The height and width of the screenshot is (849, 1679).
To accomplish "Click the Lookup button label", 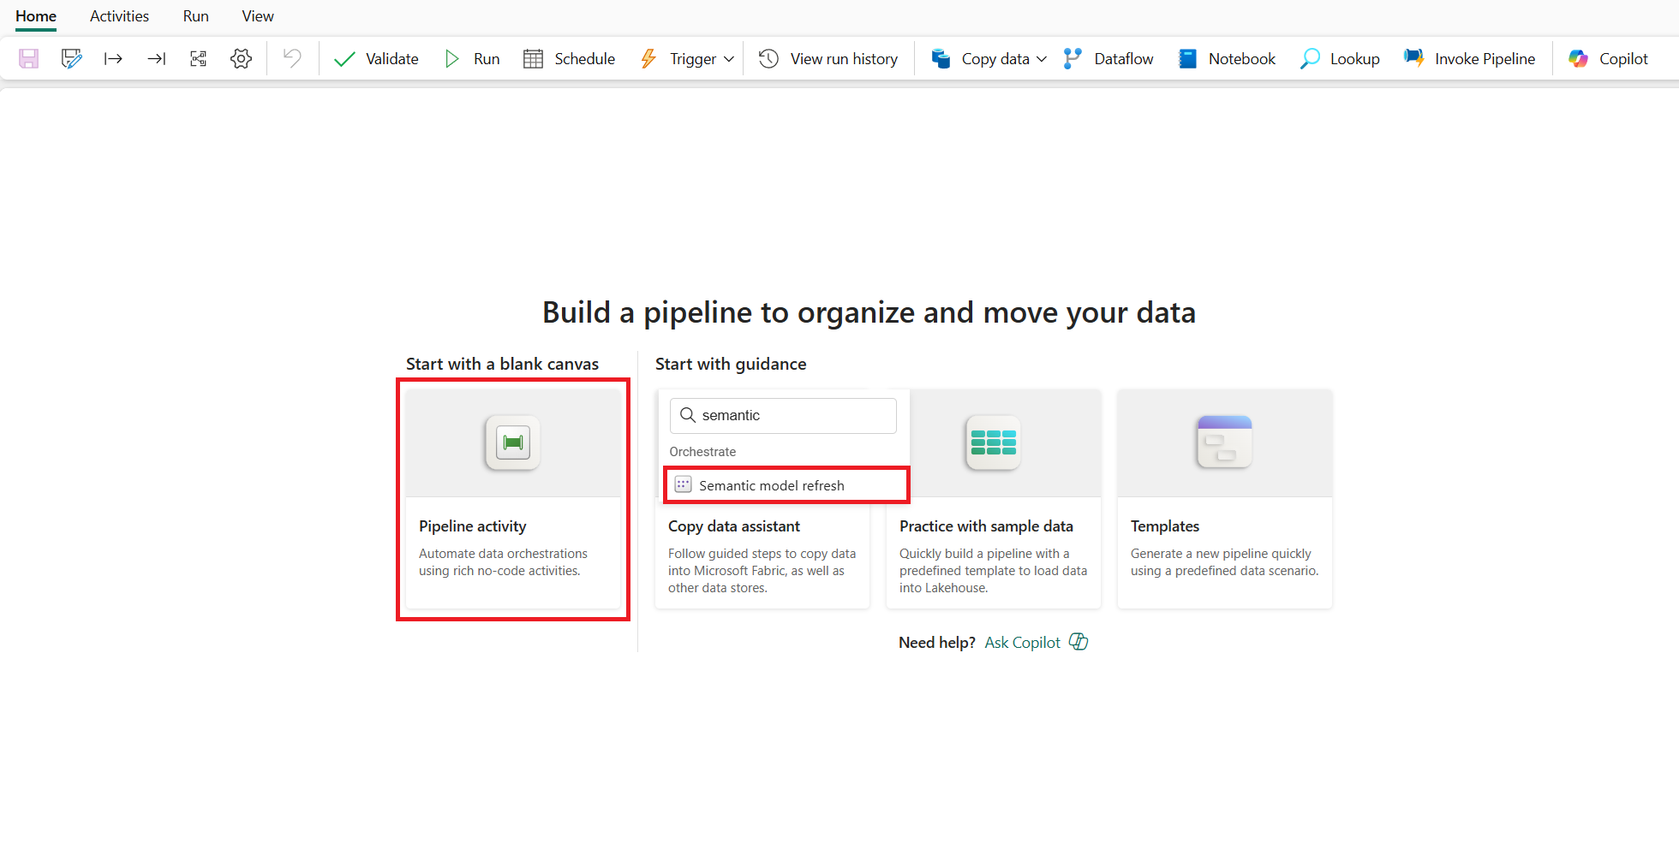I will [x=1354, y=59].
